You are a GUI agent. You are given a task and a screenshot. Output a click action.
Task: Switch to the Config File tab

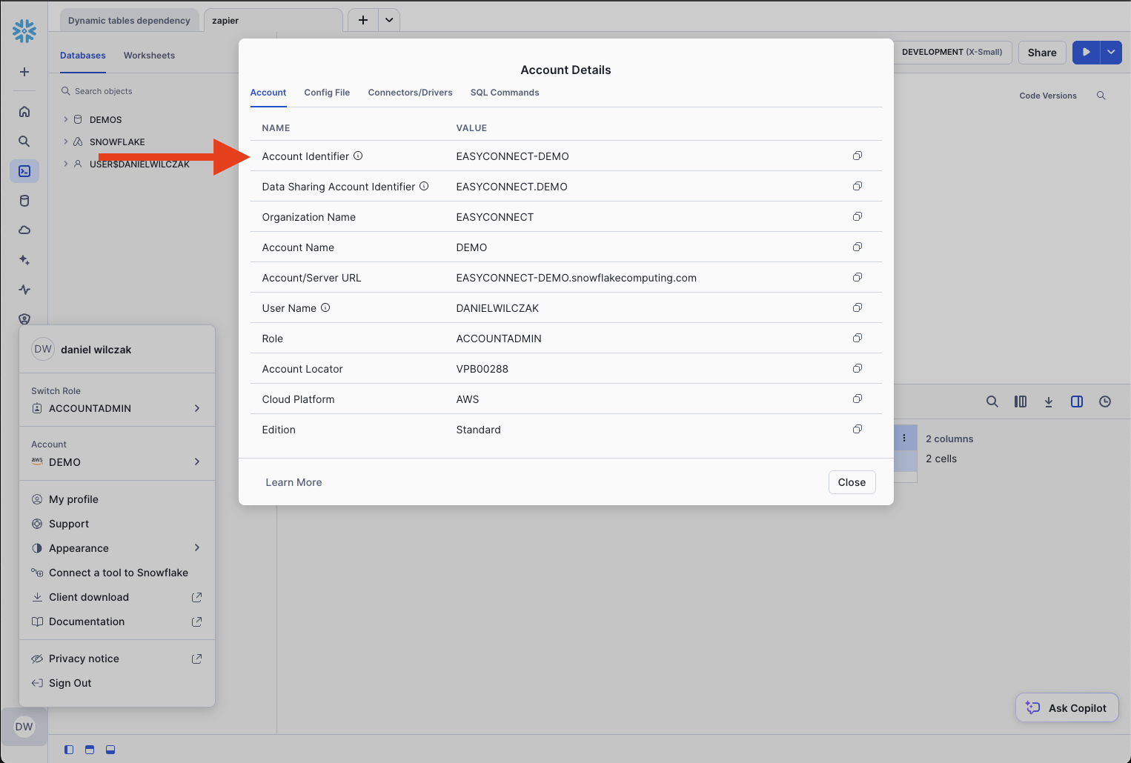point(327,93)
